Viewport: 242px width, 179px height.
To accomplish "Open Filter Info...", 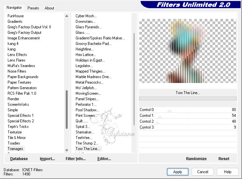I will pyautogui.click(x=76, y=159).
